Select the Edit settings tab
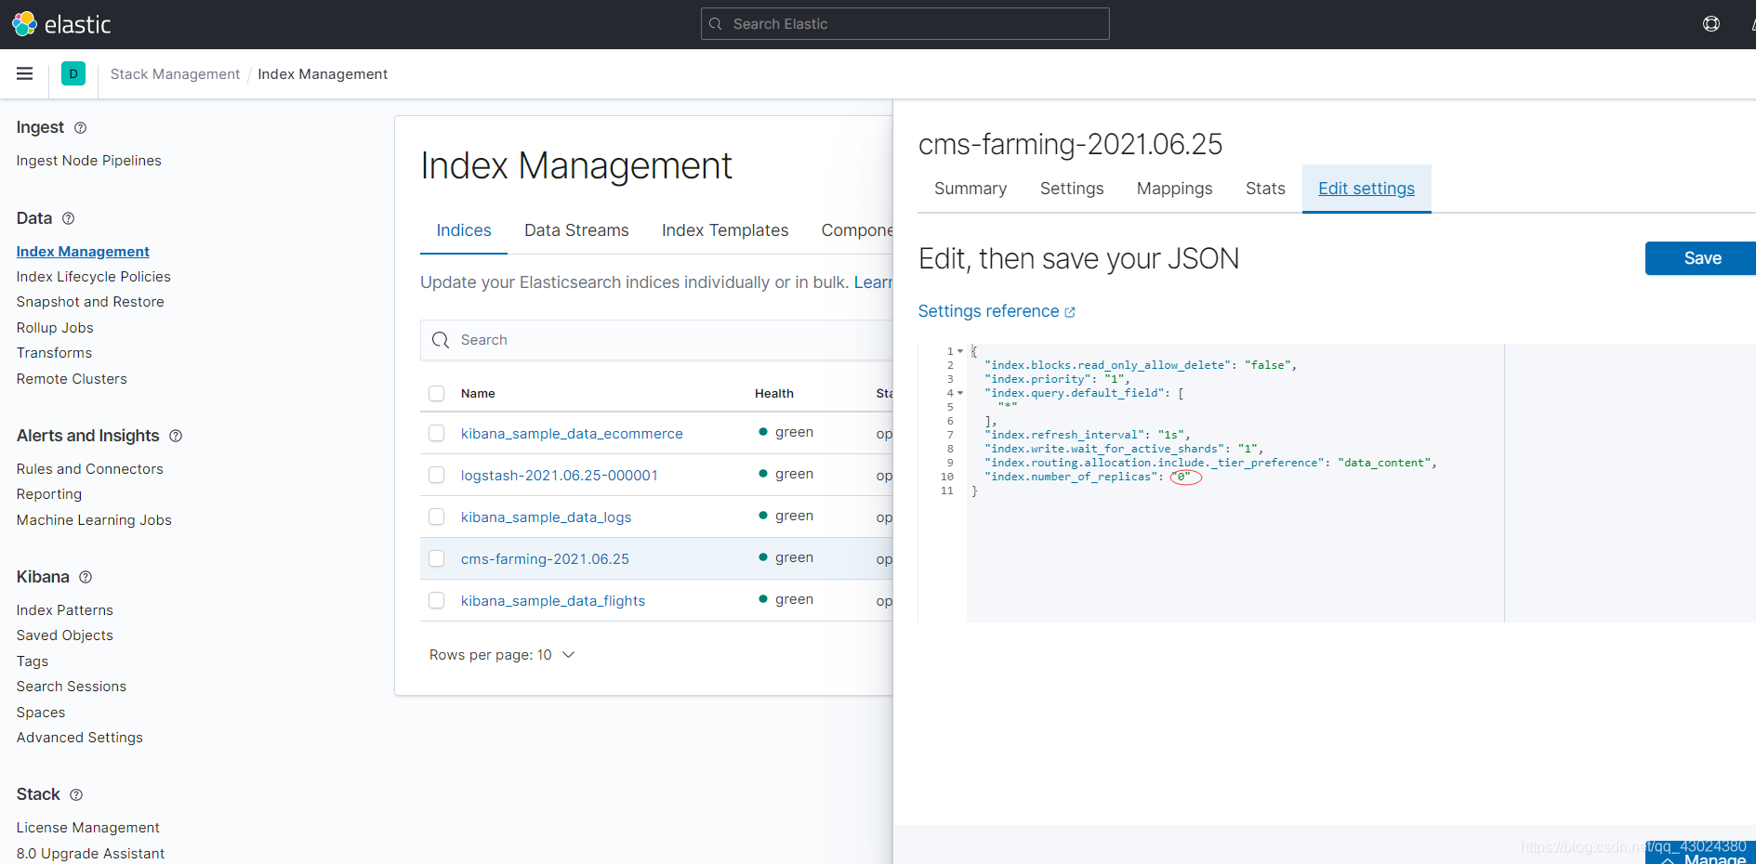 point(1367,189)
